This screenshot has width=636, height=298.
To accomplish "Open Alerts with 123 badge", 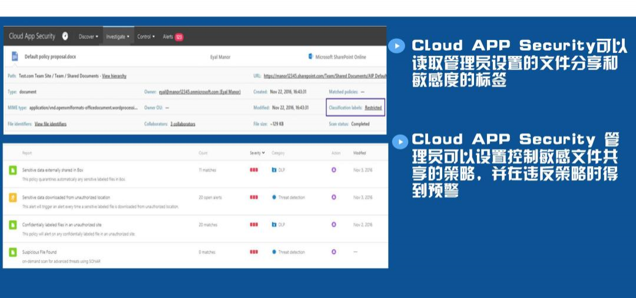I will 173,37.
